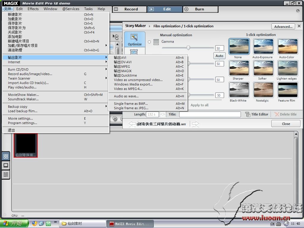Viewport: 304px width, 228px height.
Task: Close the Story Maker with Close button
Action: point(286,124)
